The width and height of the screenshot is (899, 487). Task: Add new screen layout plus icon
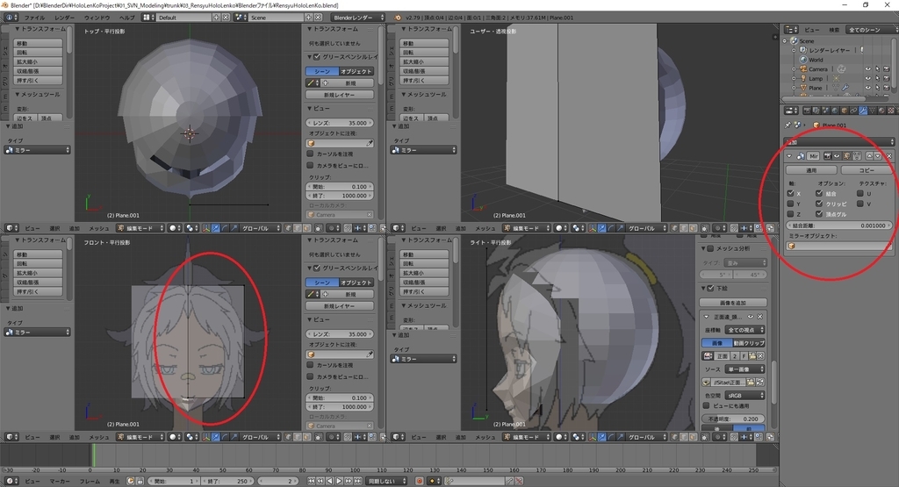[x=216, y=18]
